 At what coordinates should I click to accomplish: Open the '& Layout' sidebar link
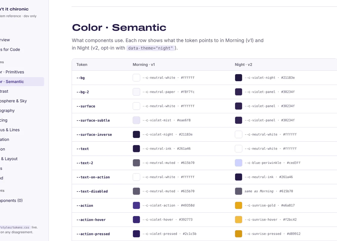[9, 159]
